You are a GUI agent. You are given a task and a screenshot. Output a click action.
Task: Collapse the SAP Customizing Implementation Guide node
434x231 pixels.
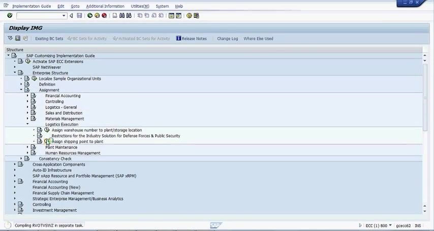[x=8, y=56]
